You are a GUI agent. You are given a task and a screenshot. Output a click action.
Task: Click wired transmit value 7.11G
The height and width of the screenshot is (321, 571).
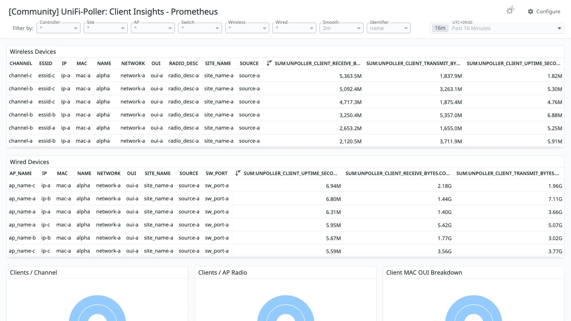(555, 199)
